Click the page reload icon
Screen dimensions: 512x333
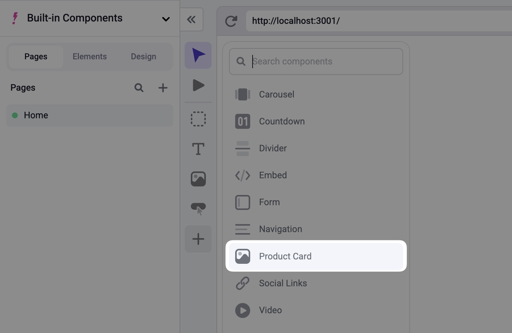point(232,21)
